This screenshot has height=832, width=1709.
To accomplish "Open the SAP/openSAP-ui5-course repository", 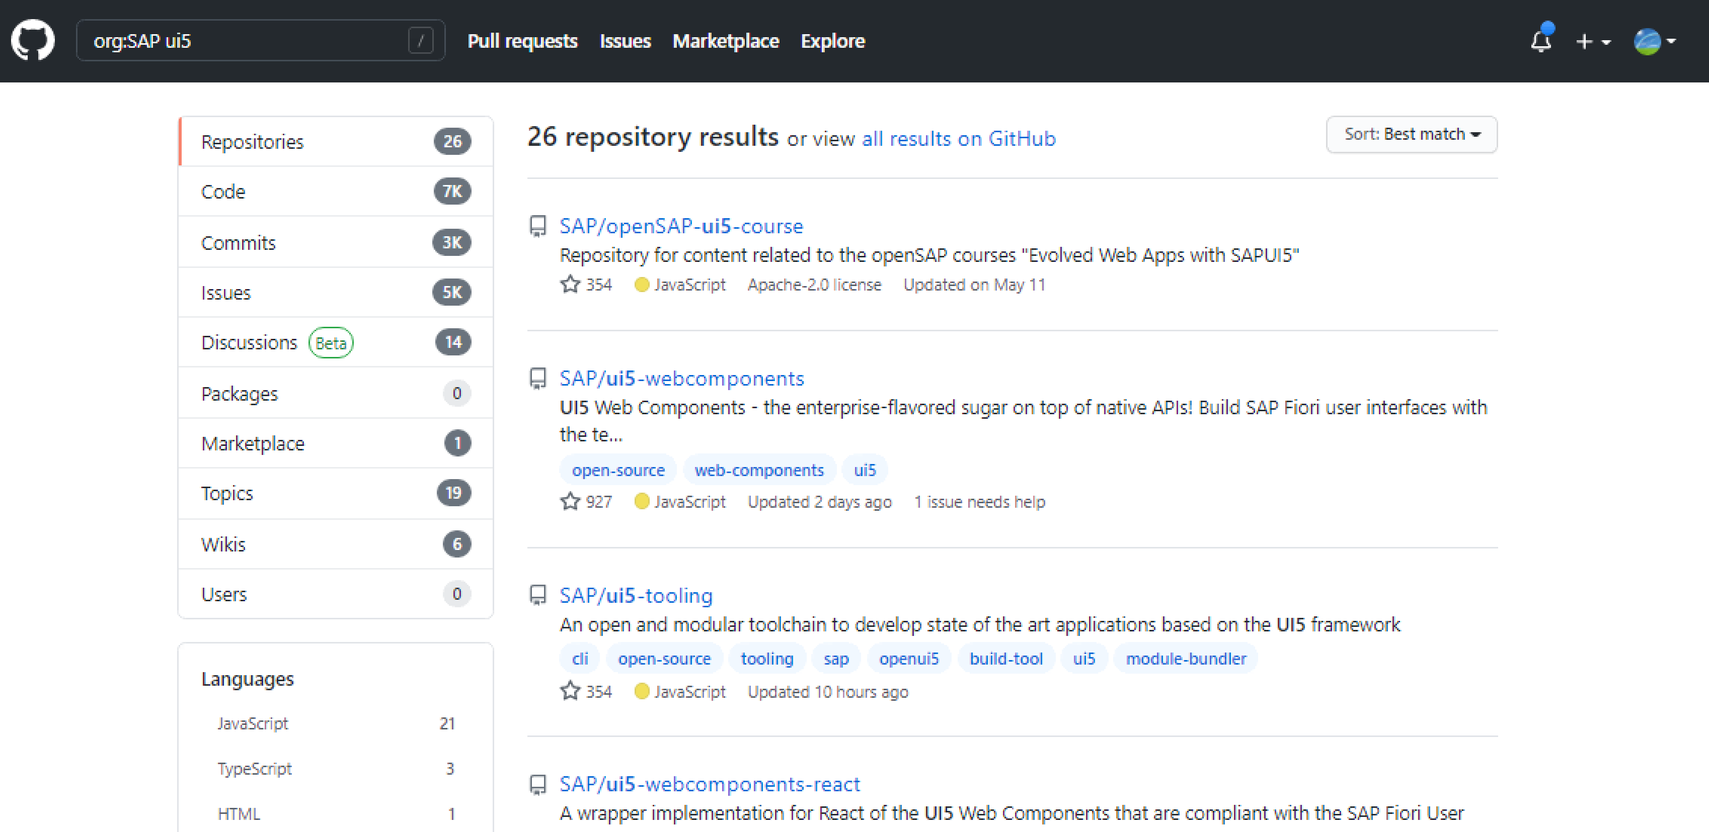I will click(681, 226).
